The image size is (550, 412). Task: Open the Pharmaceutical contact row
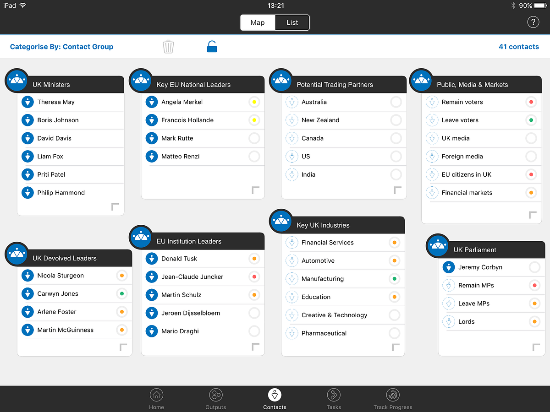(x=343, y=333)
